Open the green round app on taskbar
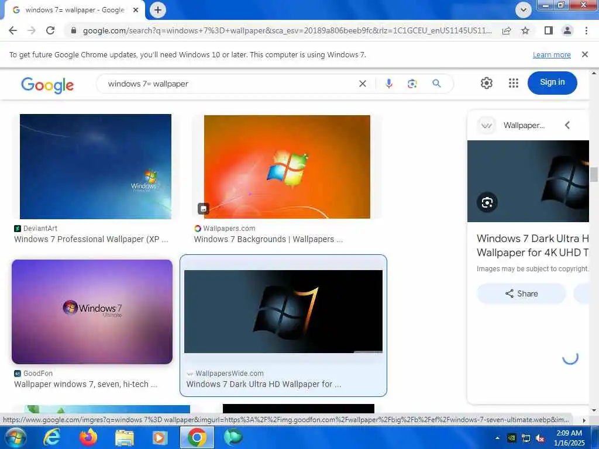 233,437
